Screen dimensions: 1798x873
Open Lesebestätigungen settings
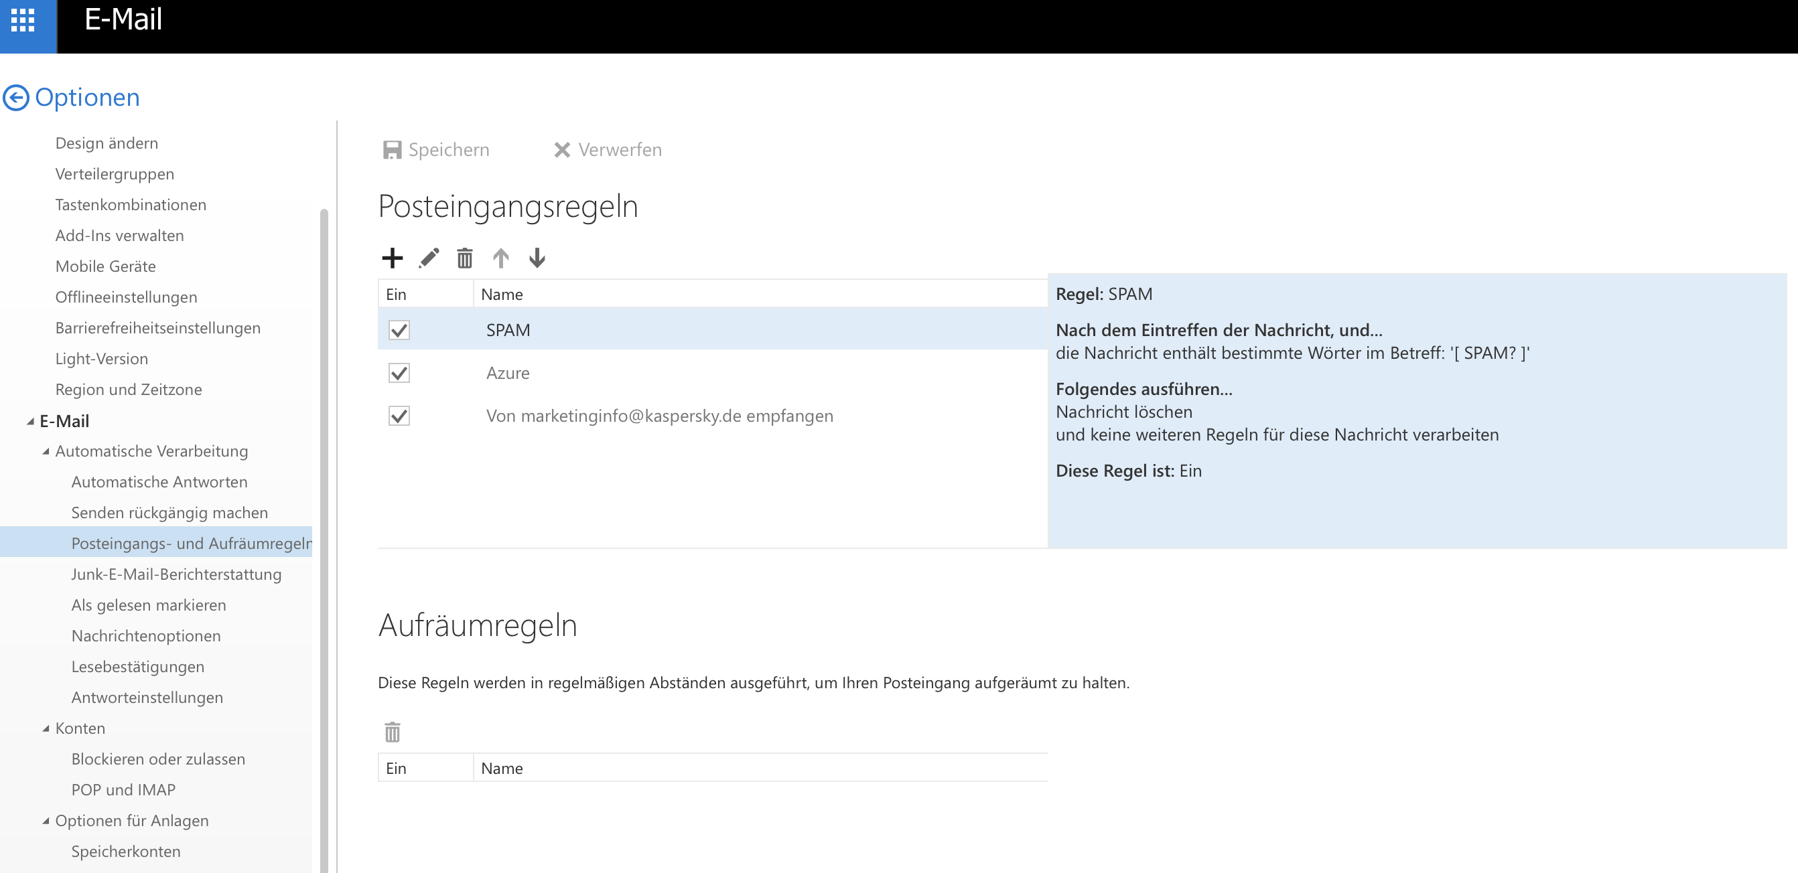coord(137,667)
